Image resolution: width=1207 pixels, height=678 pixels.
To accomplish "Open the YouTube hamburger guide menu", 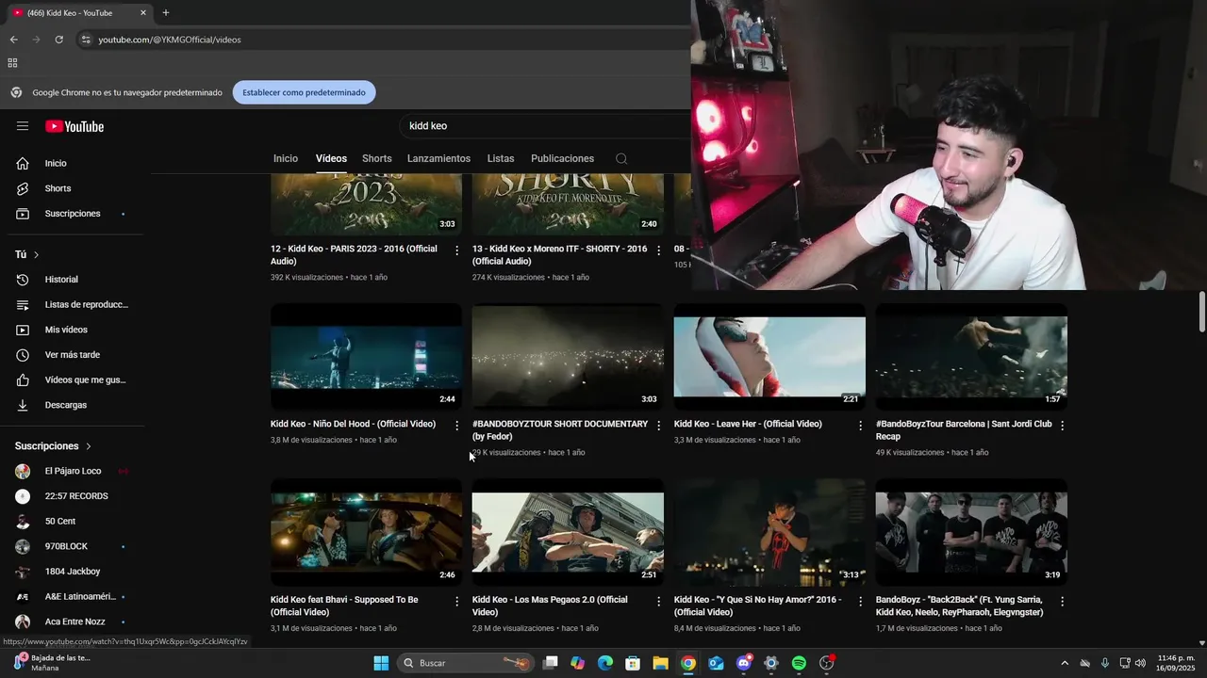I will click(x=23, y=126).
